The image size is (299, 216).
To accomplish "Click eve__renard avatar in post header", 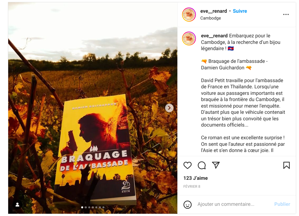I will pyautogui.click(x=189, y=14).
